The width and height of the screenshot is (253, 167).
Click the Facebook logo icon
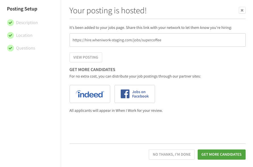[125, 94]
